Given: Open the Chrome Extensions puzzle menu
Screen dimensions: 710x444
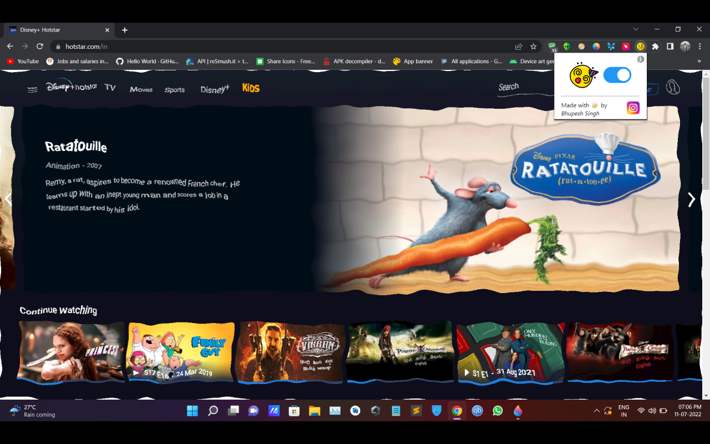Looking at the screenshot, I should pos(655,47).
